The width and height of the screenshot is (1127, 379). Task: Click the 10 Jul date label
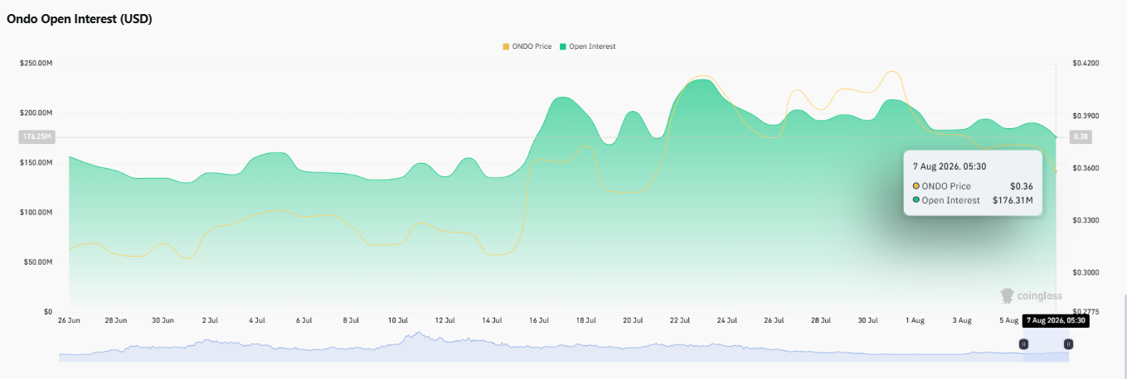[x=398, y=319]
